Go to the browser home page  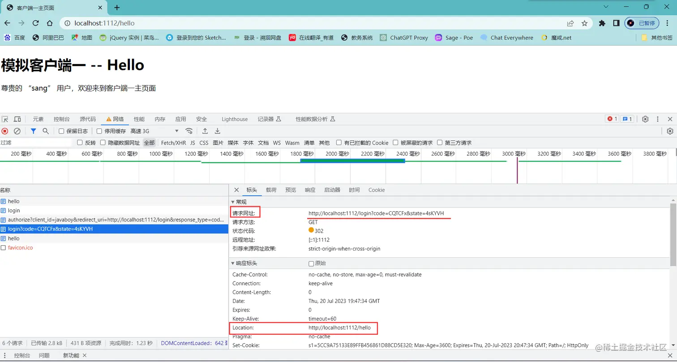[x=50, y=23]
